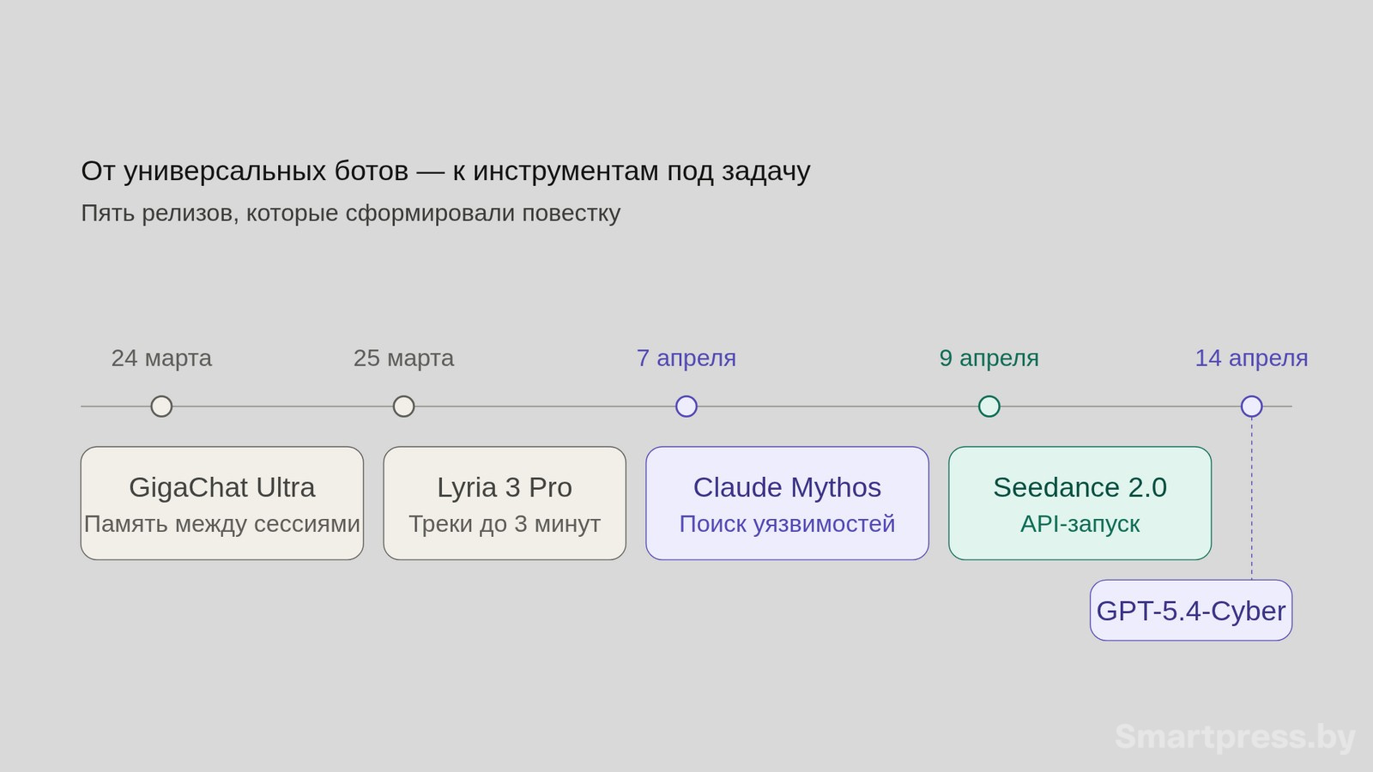Click the slide title about universal bots
Screen dimensions: 1373x772
click(x=445, y=171)
